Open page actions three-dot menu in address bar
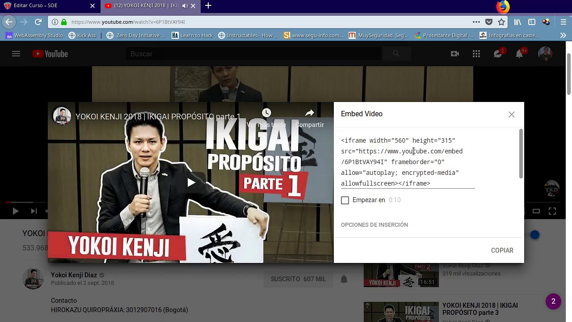 [476, 21]
